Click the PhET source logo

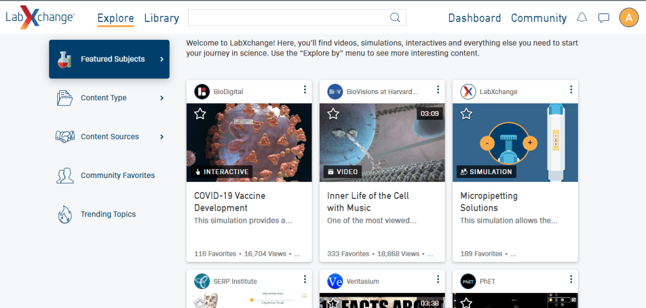(x=468, y=281)
